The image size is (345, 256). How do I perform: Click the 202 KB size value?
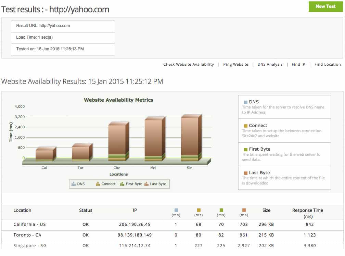pos(266,245)
